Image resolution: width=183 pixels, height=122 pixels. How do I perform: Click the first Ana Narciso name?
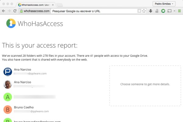click(23, 70)
